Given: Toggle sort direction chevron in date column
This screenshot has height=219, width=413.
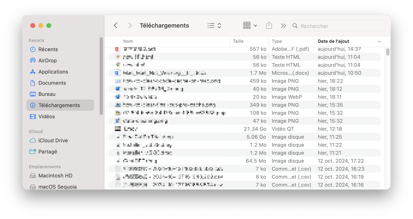Looking at the screenshot, I should click(379, 41).
